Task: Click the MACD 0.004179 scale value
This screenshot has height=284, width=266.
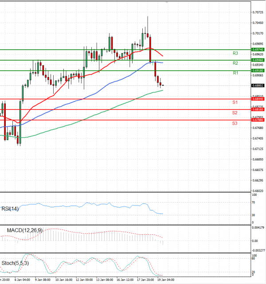Action: 258,227
